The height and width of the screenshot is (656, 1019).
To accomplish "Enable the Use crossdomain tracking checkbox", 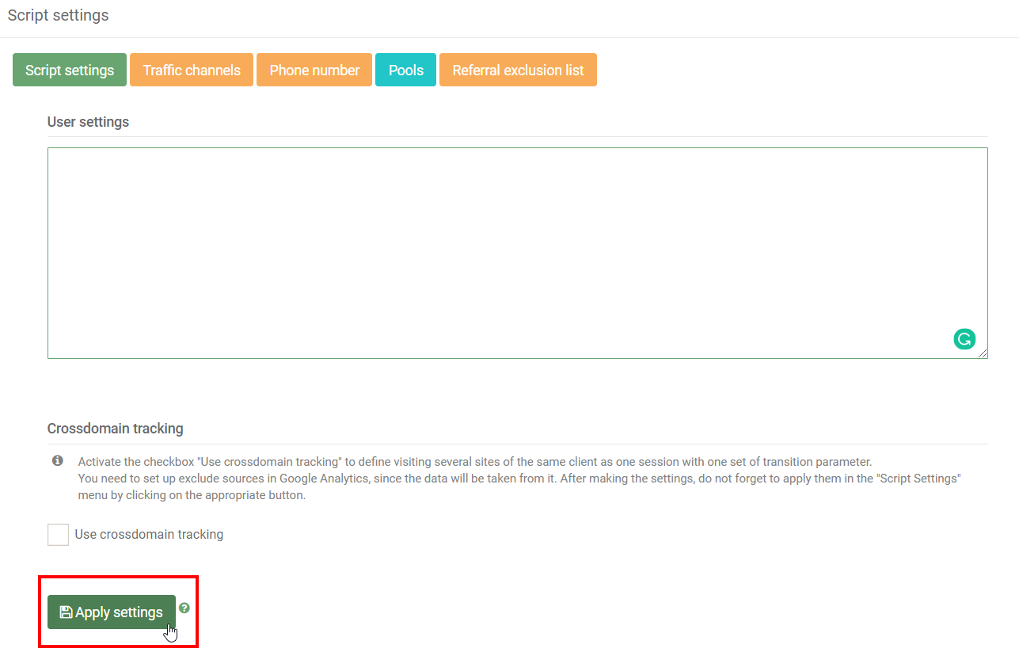I will (x=58, y=535).
